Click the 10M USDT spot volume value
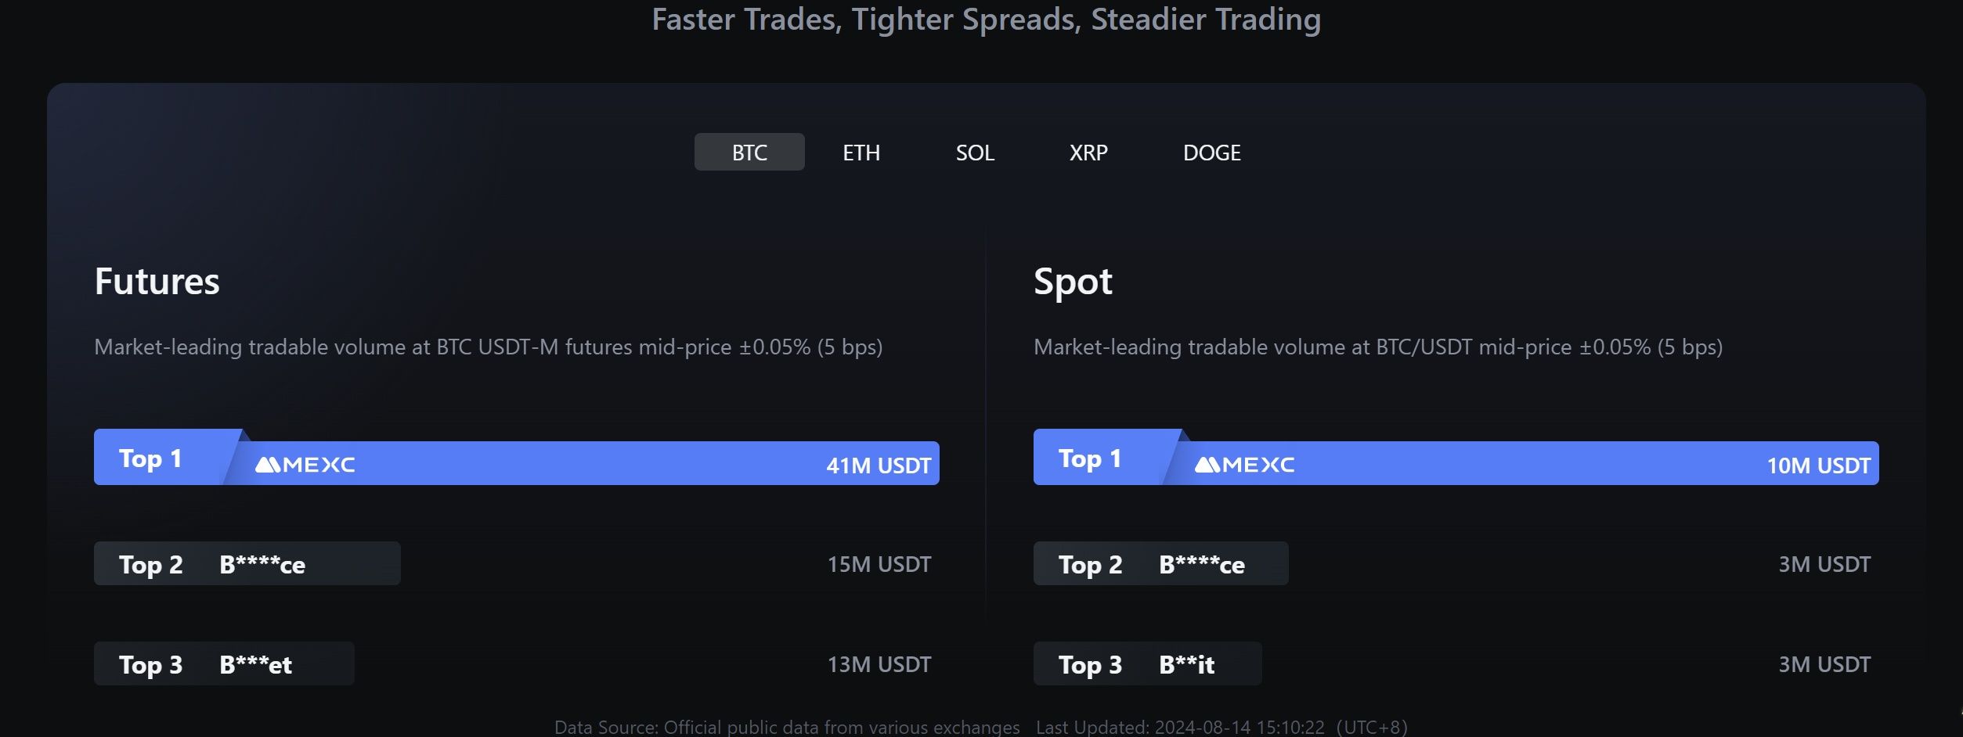 (x=1817, y=466)
